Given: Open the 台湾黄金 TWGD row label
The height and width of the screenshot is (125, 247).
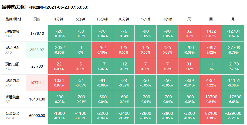Looking at the screenshot, I should [13, 116].
